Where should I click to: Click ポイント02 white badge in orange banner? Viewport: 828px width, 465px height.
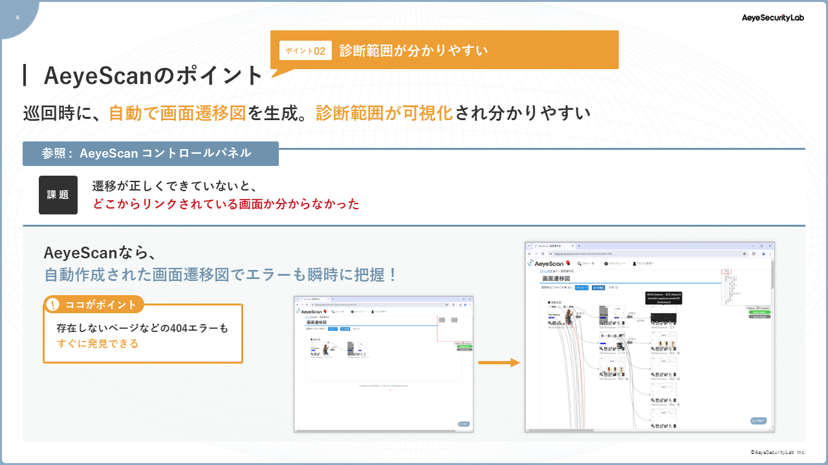coord(305,50)
